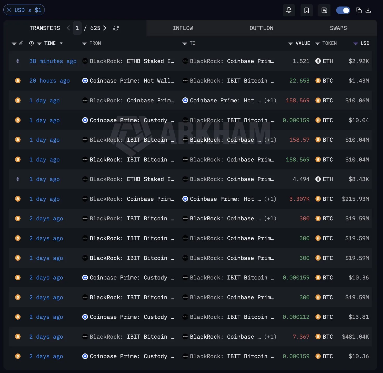The width and height of the screenshot is (383, 373).
Task: Click the USD ≥ $1 filter chip
Action: [24, 10]
